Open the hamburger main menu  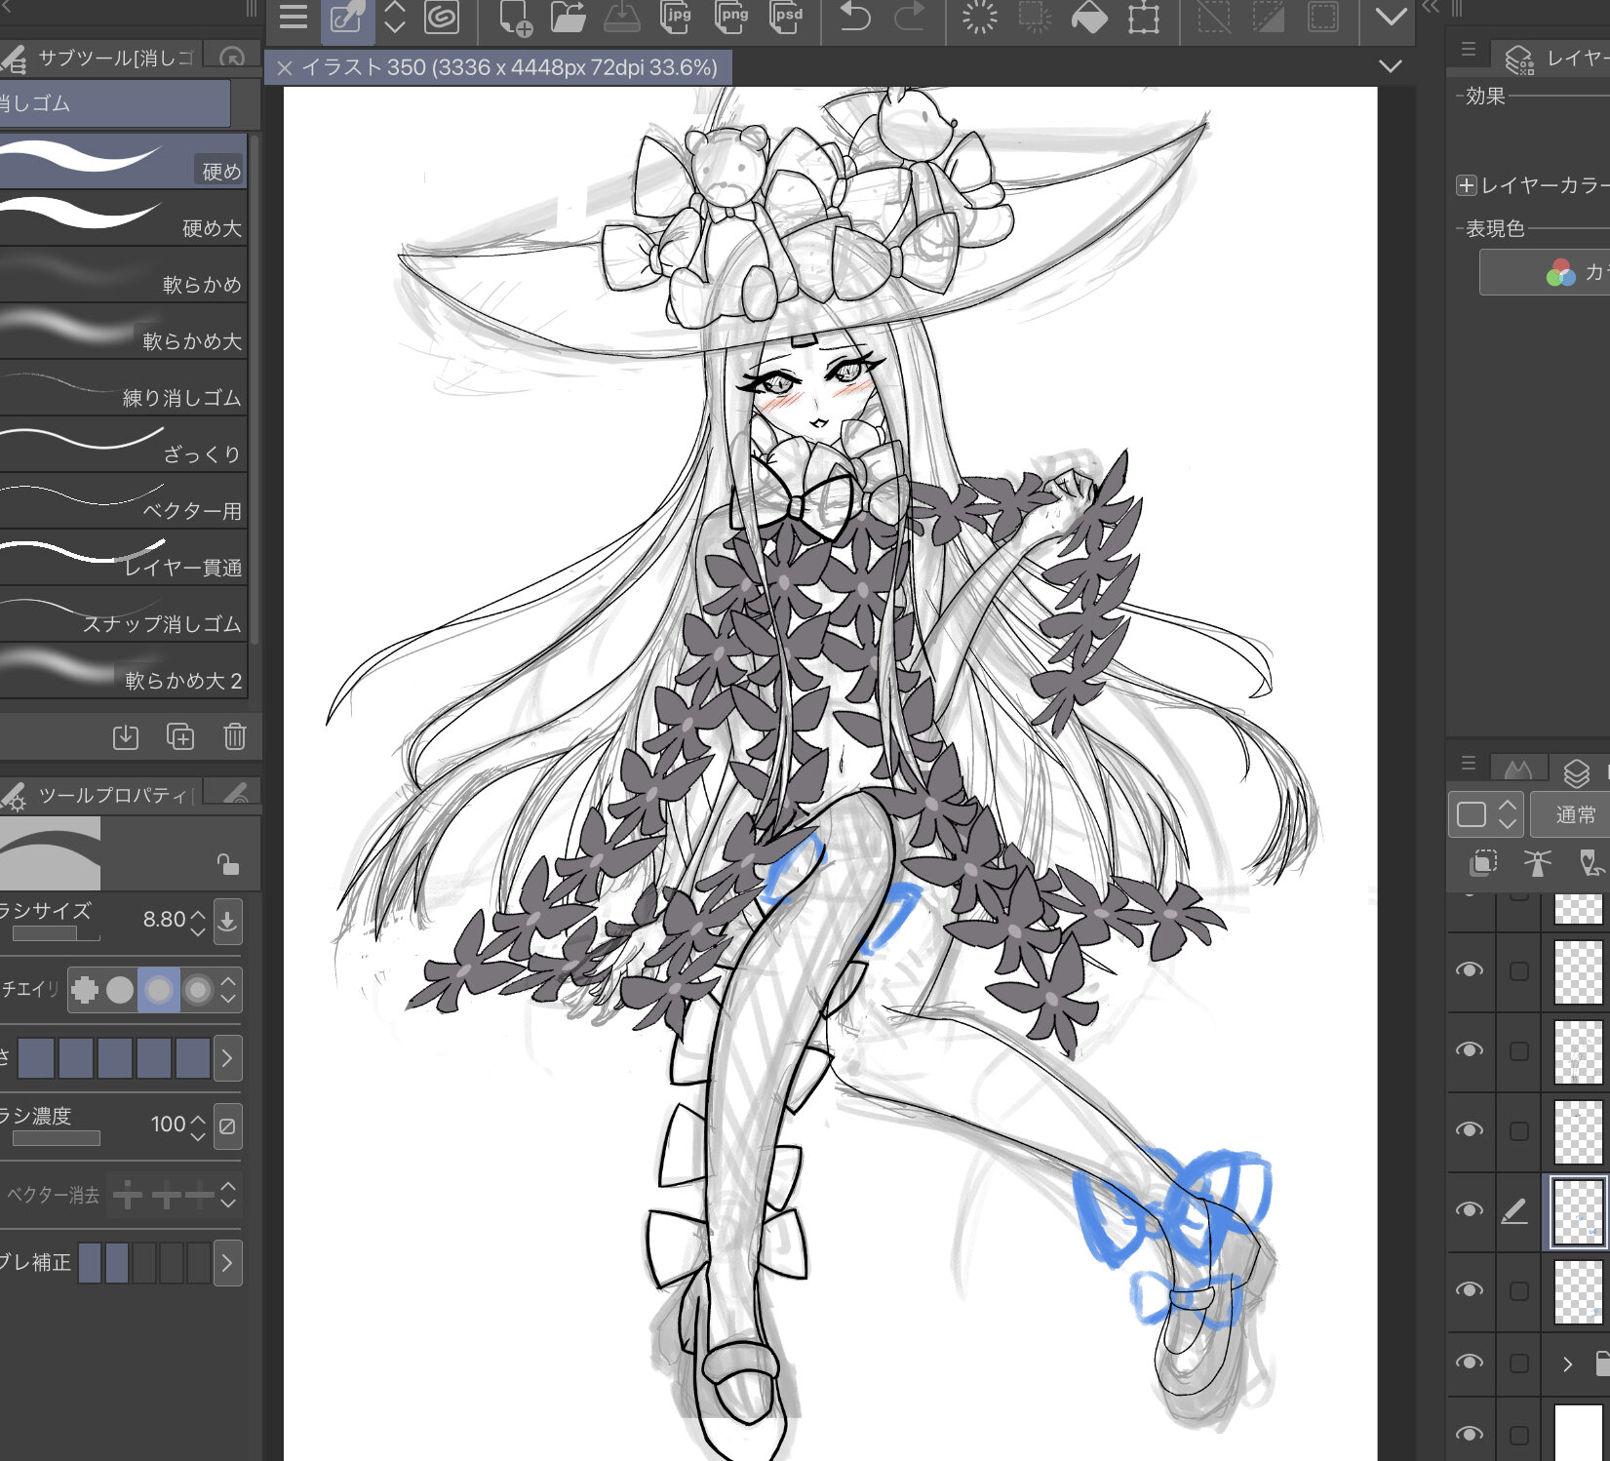293,18
